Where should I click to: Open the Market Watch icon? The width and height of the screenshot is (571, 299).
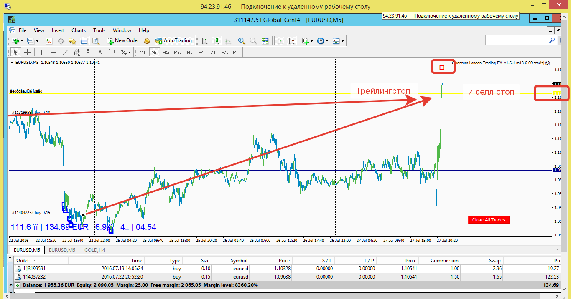click(x=49, y=41)
